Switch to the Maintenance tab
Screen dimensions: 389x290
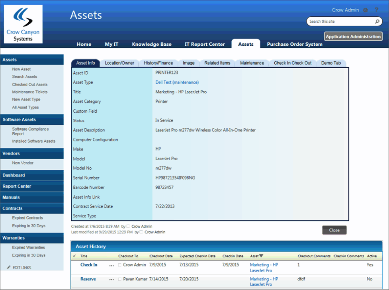(252, 63)
